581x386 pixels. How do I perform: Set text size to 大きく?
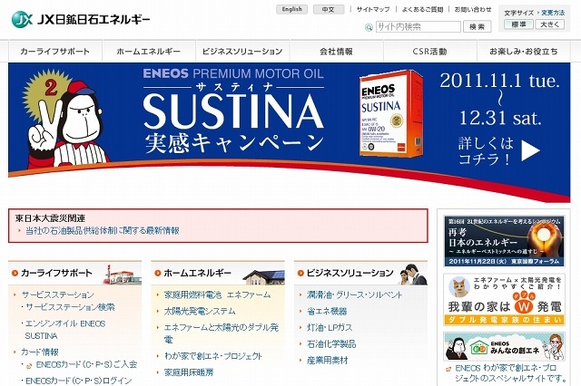point(549,24)
